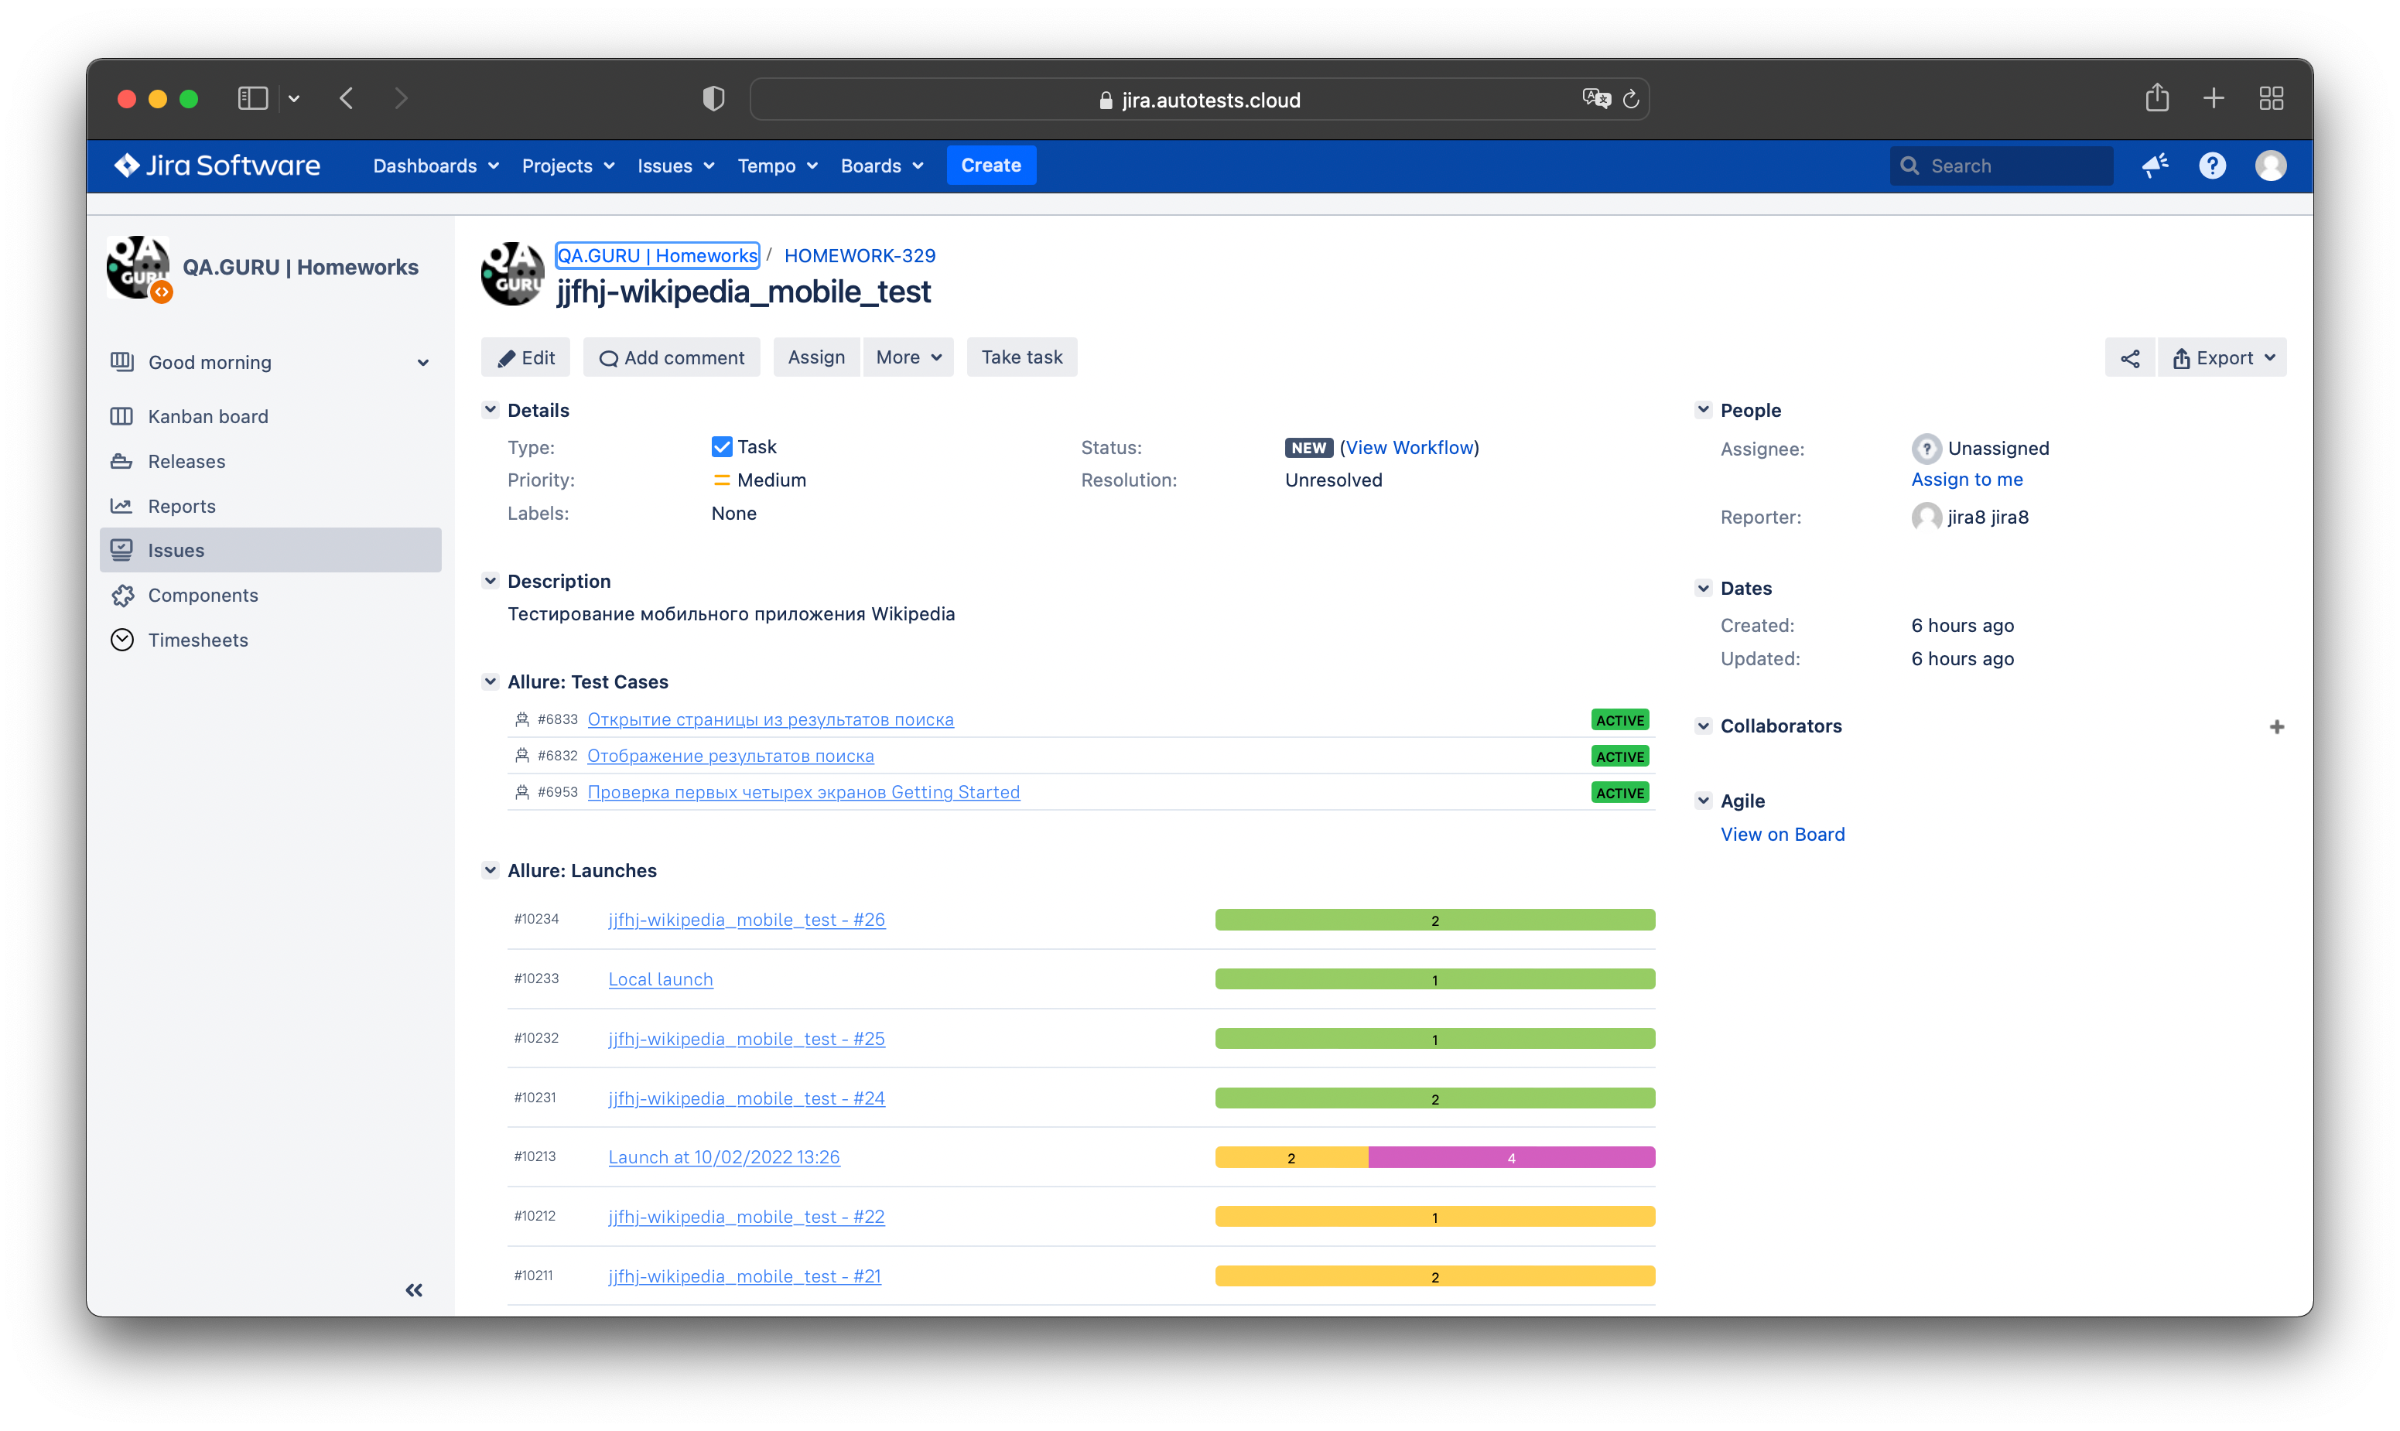Open Timesheets clock icon in sidebar
Screen dimensions: 2400x1431
[122, 640]
